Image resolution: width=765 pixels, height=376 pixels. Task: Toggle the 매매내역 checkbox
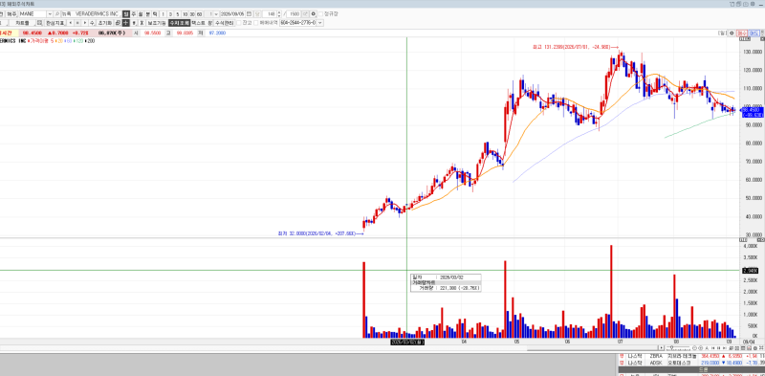click(255, 23)
